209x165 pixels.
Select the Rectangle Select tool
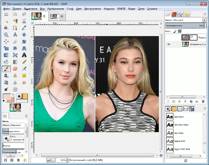[6, 14]
